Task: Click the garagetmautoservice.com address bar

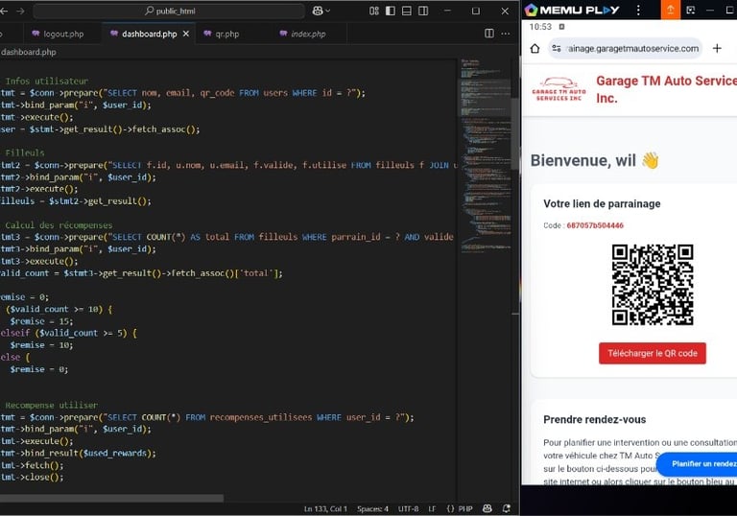Action: coord(625,48)
